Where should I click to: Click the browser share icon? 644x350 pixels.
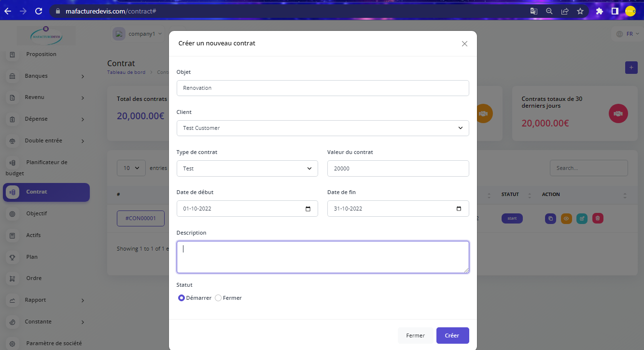coord(565,11)
